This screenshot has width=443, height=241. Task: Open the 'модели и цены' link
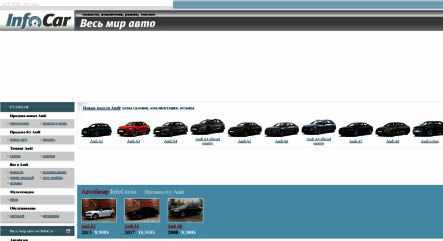pos(55,123)
